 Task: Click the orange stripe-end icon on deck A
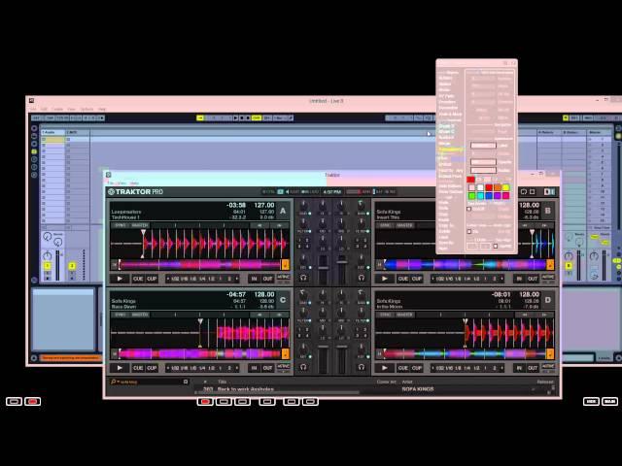coord(285,264)
